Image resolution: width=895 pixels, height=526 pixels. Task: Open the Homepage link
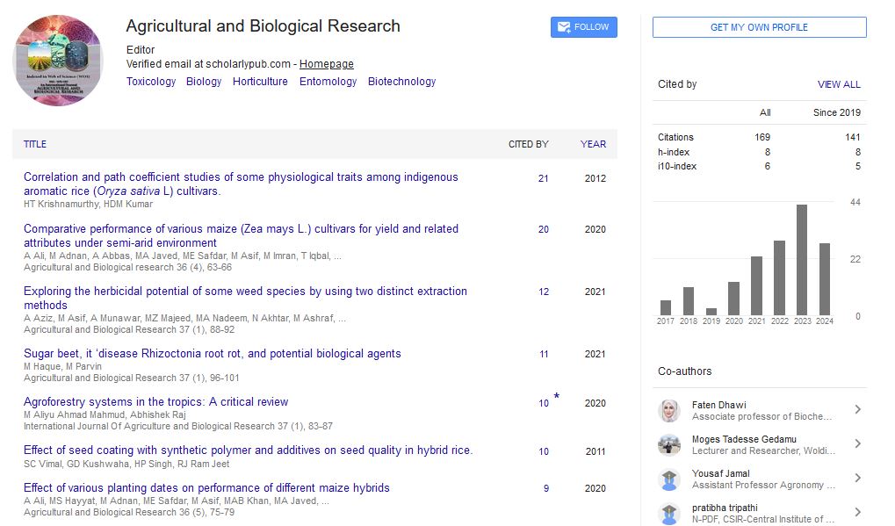[327, 64]
